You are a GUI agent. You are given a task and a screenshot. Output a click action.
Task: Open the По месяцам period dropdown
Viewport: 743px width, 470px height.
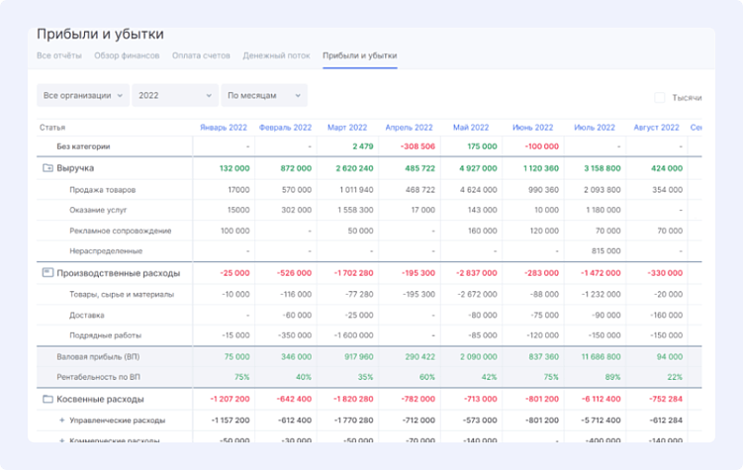(x=264, y=95)
